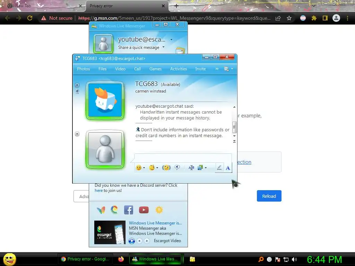Click the Messenger main window profile picture
This screenshot has width=355, height=266.
[x=103, y=44]
